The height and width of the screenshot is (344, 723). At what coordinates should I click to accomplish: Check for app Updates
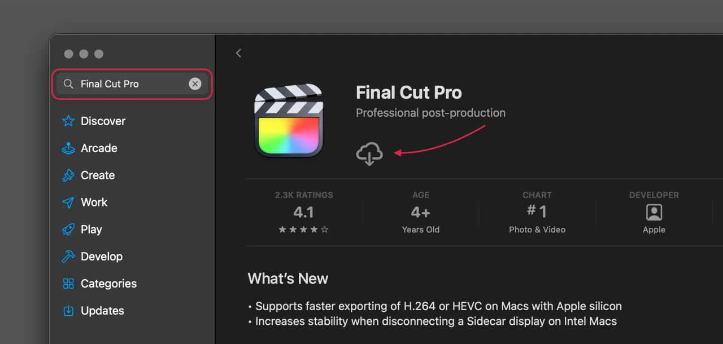102,310
